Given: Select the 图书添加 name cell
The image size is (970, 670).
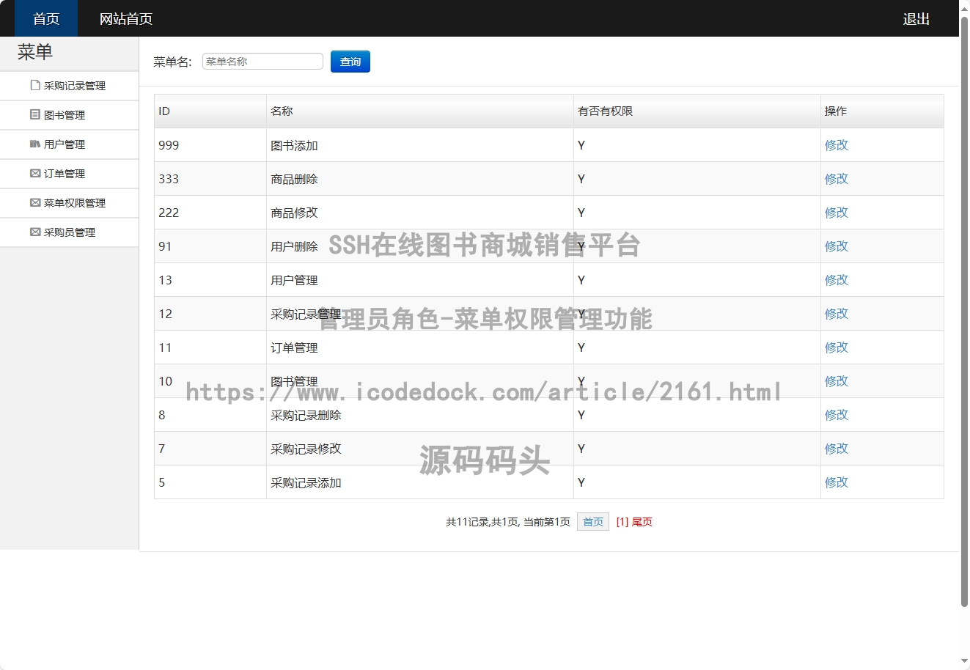Looking at the screenshot, I should (x=420, y=145).
